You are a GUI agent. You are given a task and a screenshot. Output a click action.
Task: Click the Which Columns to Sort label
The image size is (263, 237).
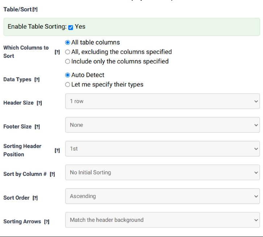point(26,52)
